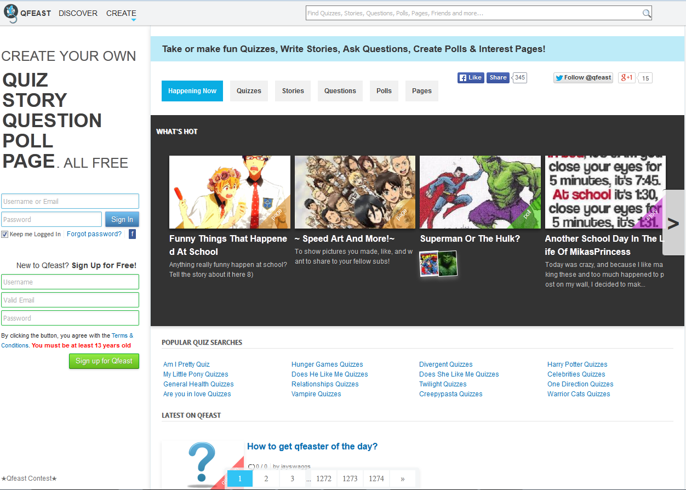686x490 pixels.
Task: Open the ~ Speed Art And More!~ title
Action: (x=345, y=238)
